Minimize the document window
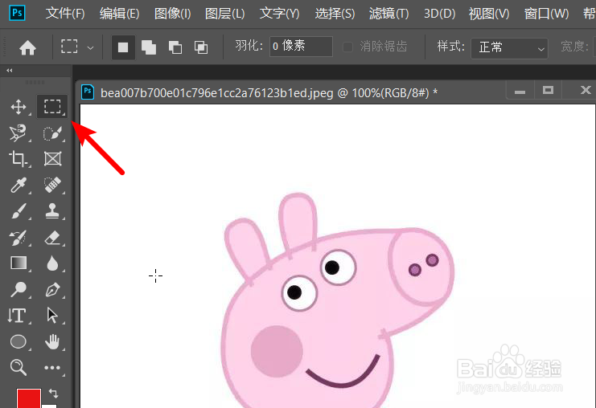 click(x=520, y=91)
